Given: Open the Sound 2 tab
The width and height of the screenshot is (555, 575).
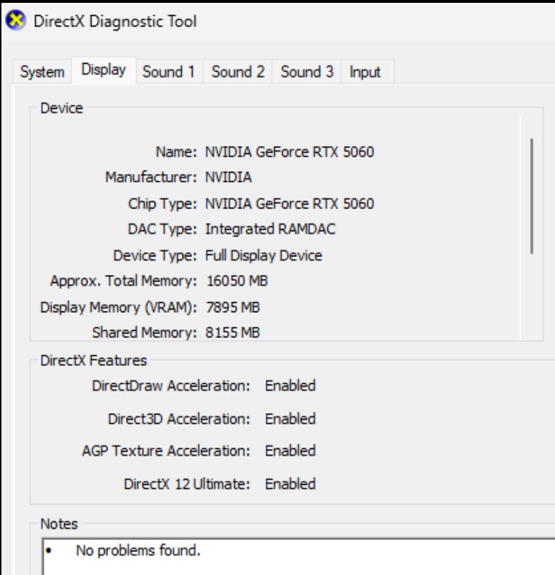Looking at the screenshot, I should (x=238, y=72).
